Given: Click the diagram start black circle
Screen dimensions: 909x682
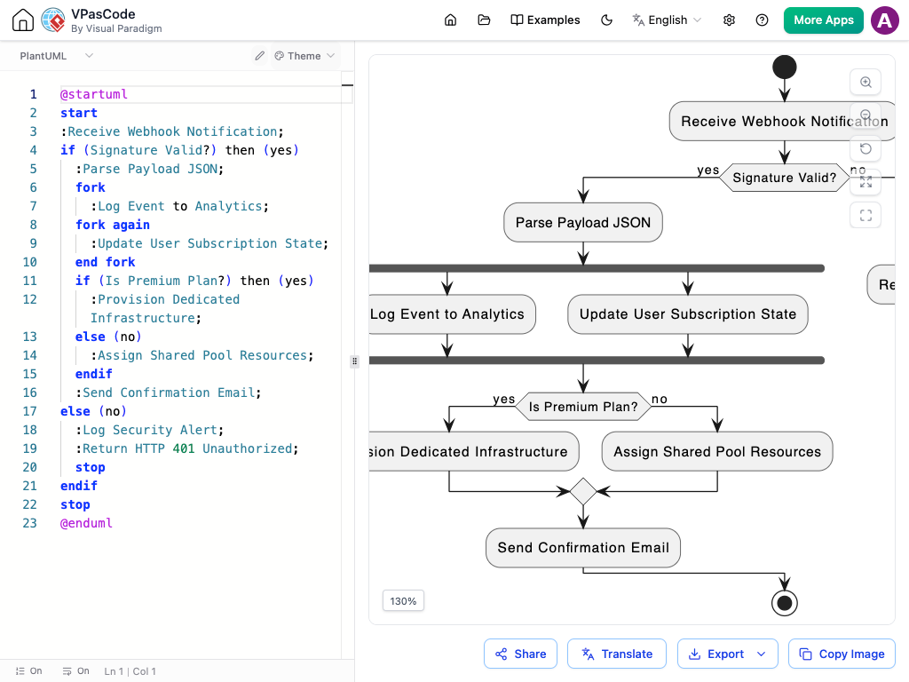Looking at the screenshot, I should [785, 67].
